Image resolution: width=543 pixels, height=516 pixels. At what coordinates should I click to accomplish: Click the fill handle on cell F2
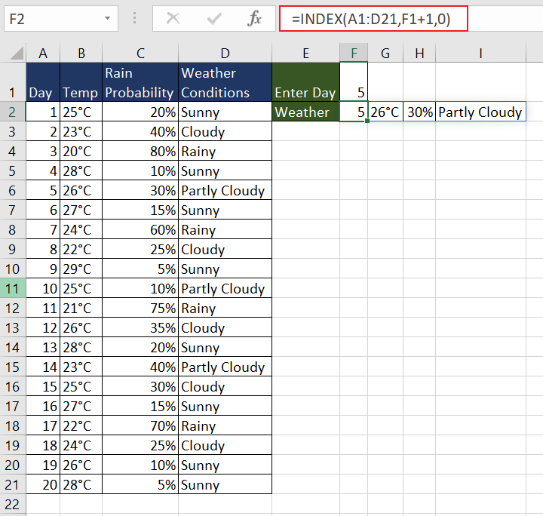click(x=367, y=121)
